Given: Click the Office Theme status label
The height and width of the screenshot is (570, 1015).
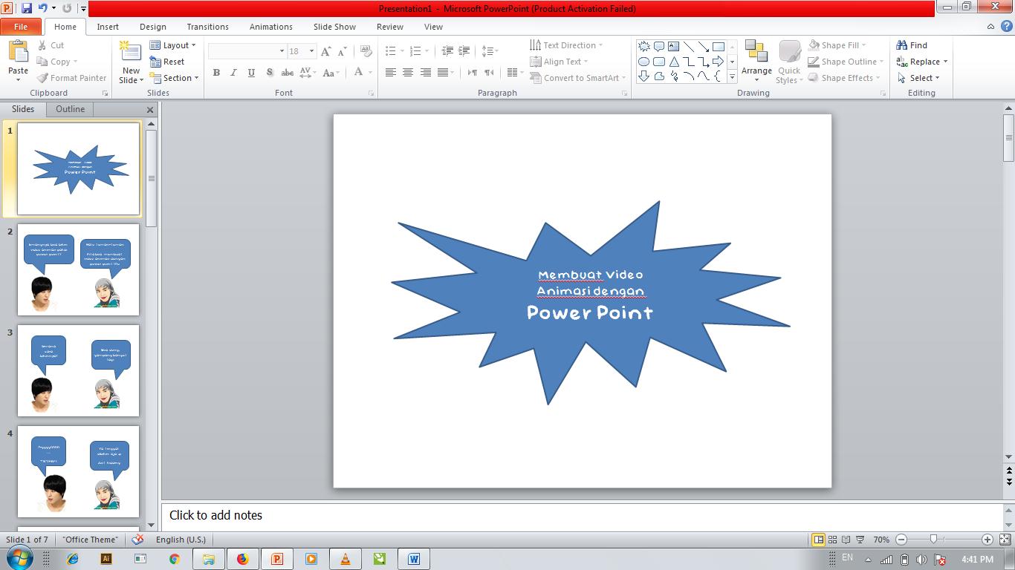Looking at the screenshot, I should click(90, 540).
